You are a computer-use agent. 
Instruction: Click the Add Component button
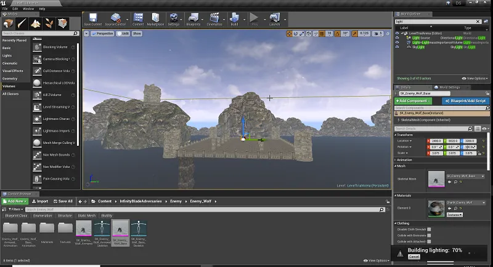[413, 101]
